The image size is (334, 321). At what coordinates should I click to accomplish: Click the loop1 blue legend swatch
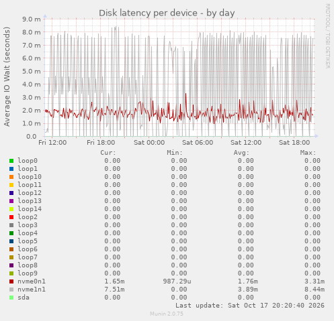click(11, 169)
